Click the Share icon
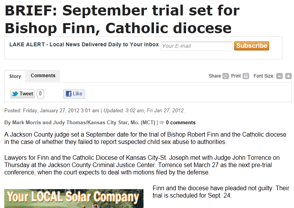Viewport: 294px width, 208px height. [226, 76]
